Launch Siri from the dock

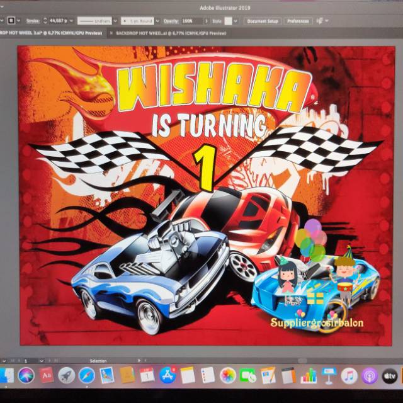click(26, 376)
